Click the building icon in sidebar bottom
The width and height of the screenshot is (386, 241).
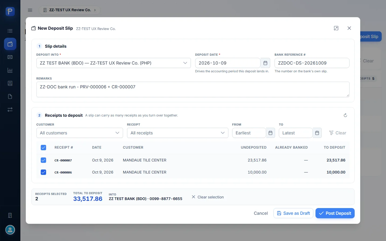point(10,215)
